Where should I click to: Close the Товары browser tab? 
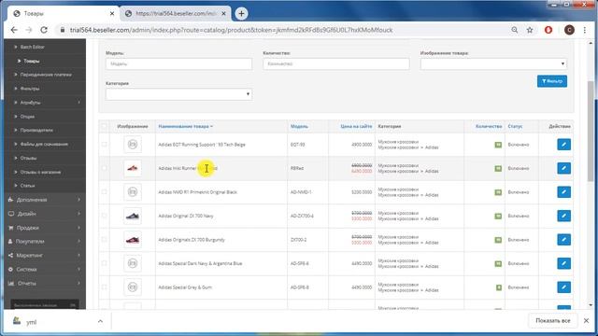112,13
